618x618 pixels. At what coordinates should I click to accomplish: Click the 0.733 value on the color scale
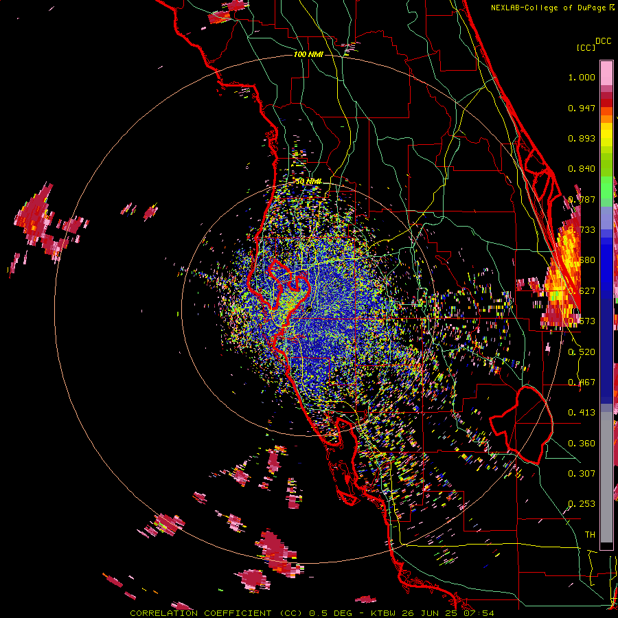pos(582,230)
